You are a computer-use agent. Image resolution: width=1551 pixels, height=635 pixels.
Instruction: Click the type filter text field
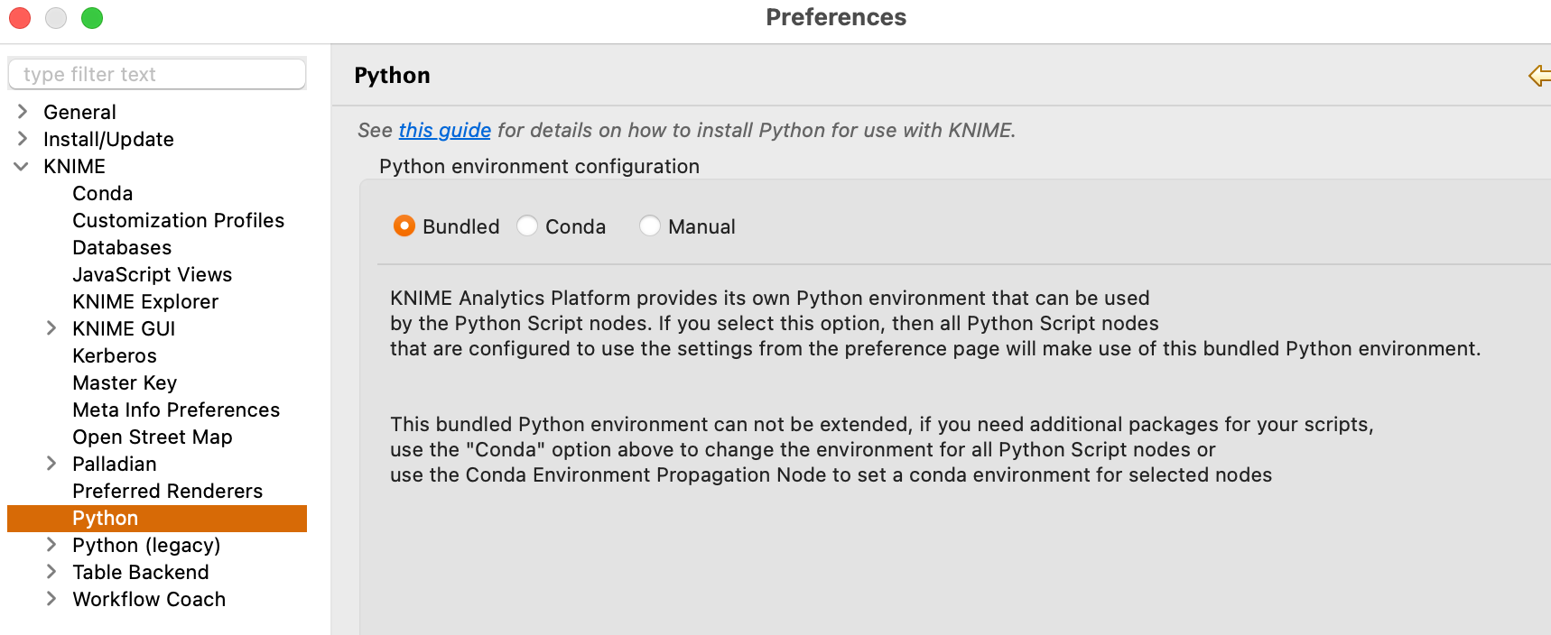[x=157, y=74]
